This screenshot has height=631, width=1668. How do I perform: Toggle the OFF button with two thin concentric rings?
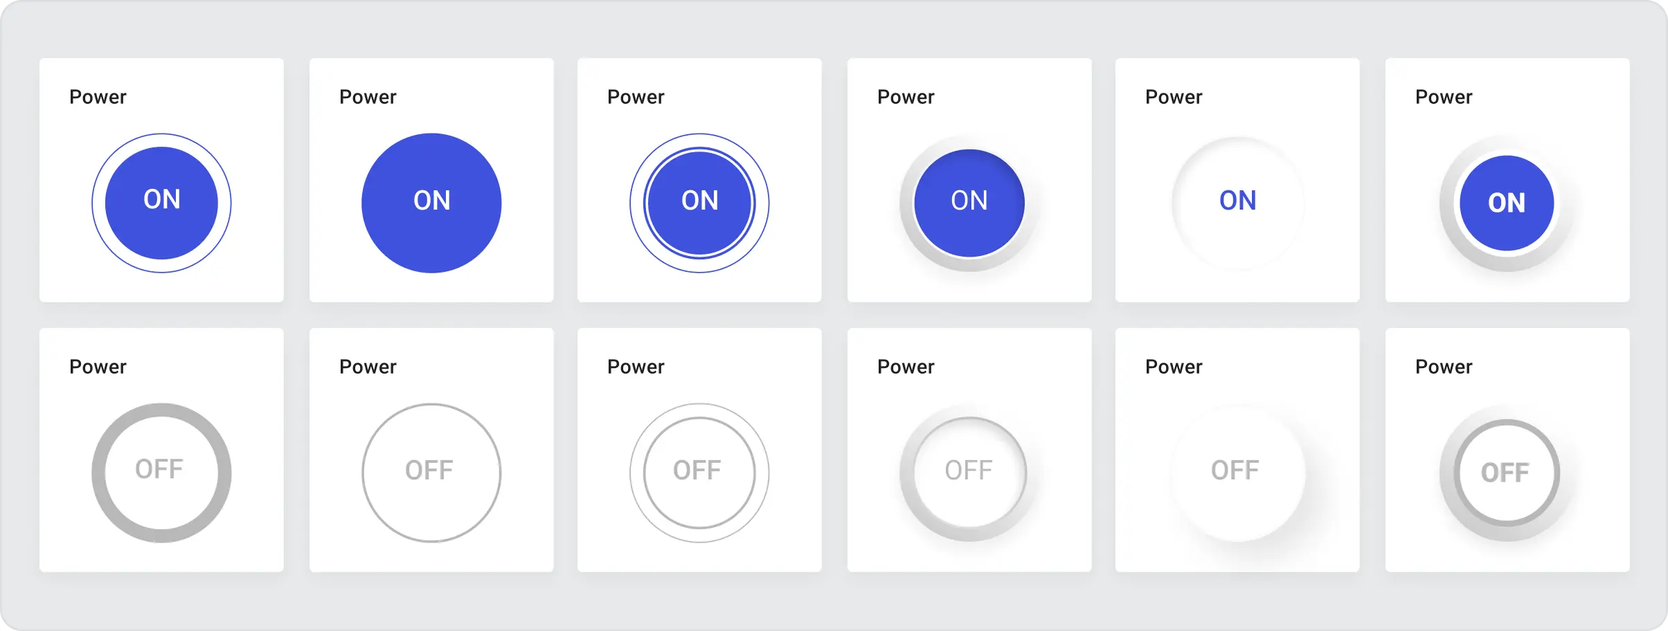pos(699,473)
